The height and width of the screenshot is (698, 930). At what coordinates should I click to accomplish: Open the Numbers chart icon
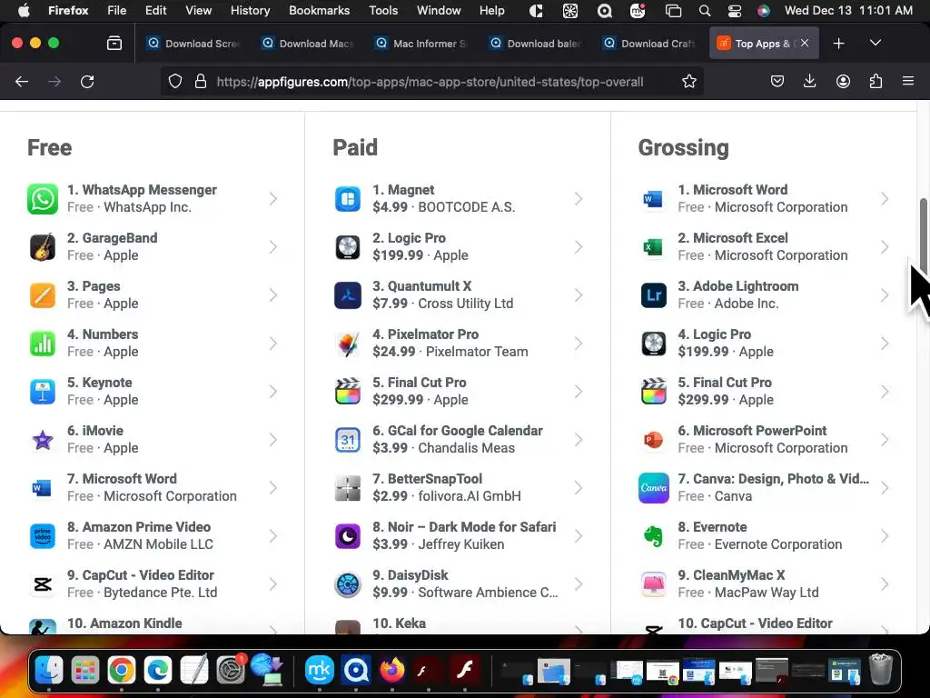43,343
